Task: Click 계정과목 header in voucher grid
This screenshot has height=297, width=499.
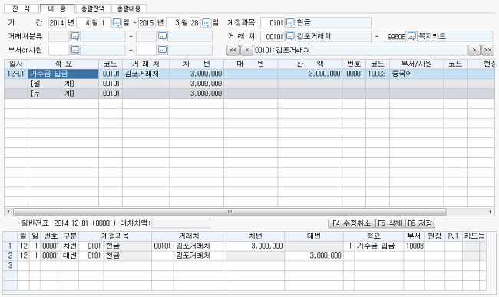Action: [115, 236]
